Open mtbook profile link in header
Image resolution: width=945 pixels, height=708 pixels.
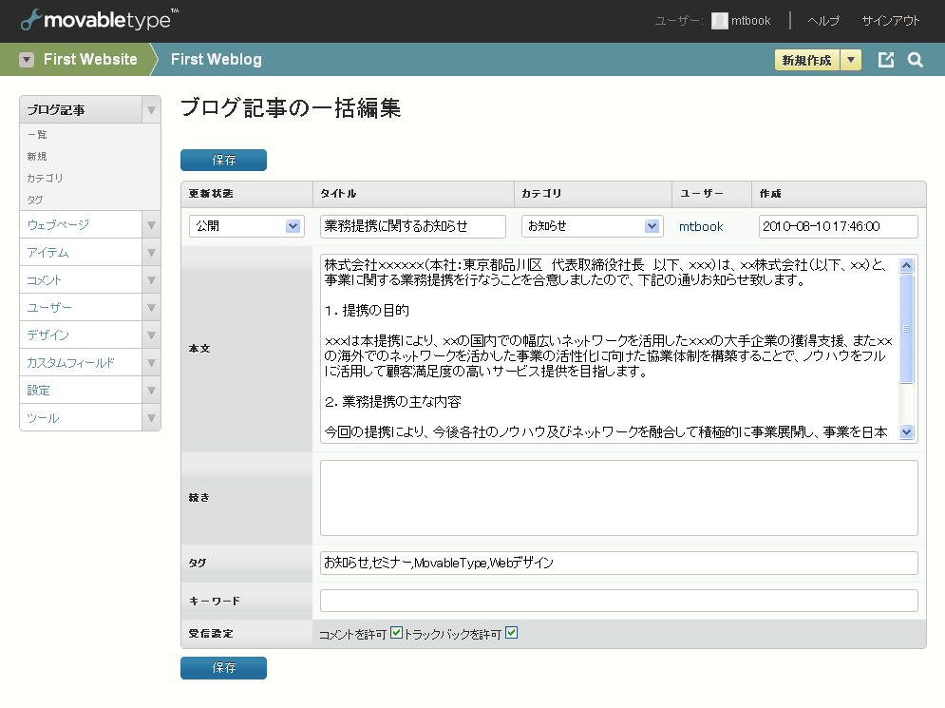point(751,21)
